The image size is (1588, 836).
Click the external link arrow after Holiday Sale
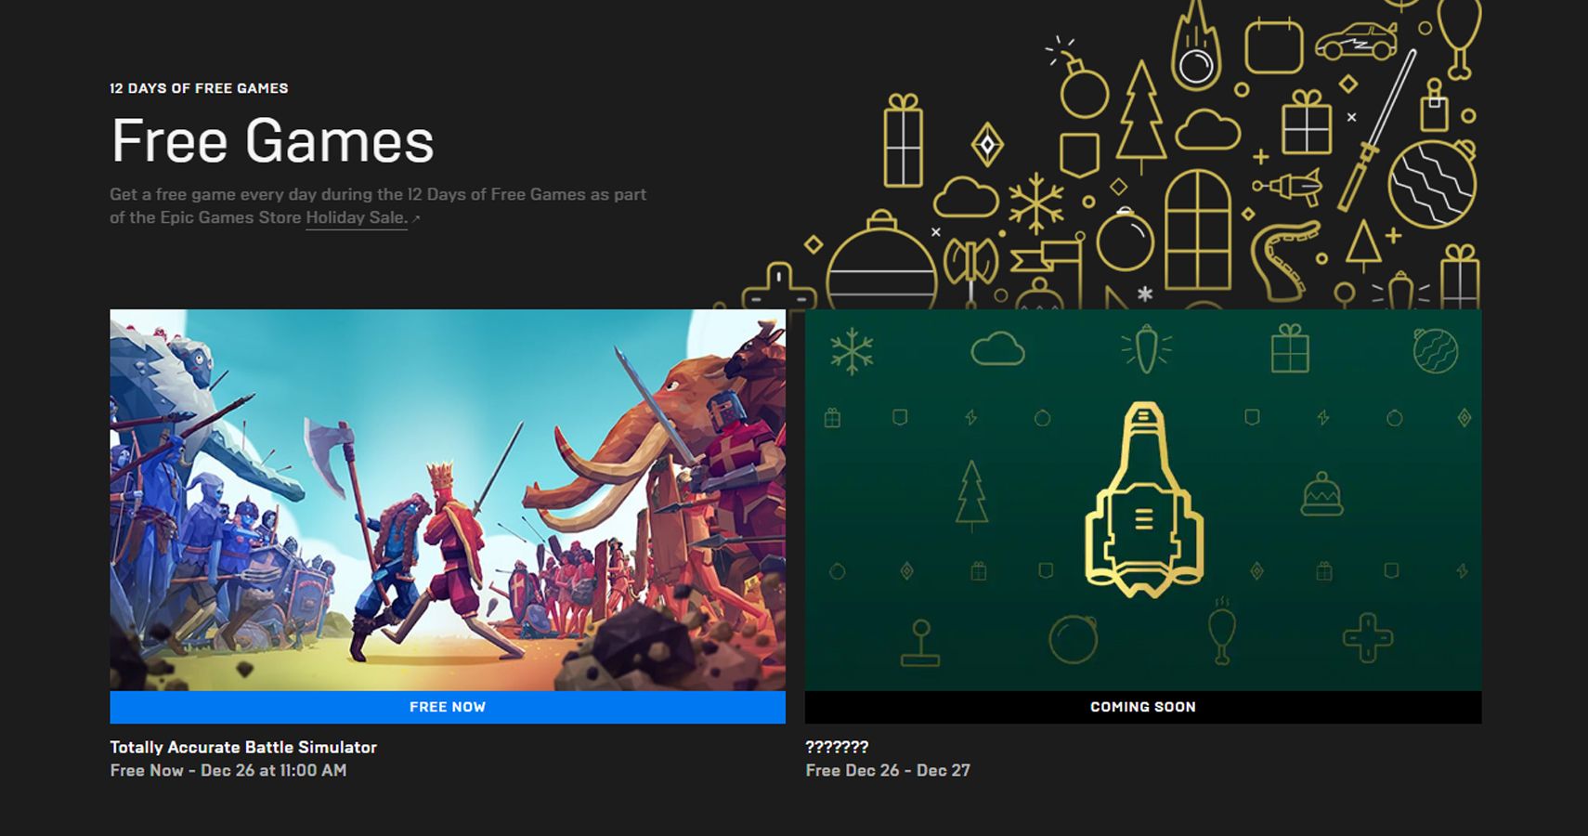[416, 219]
